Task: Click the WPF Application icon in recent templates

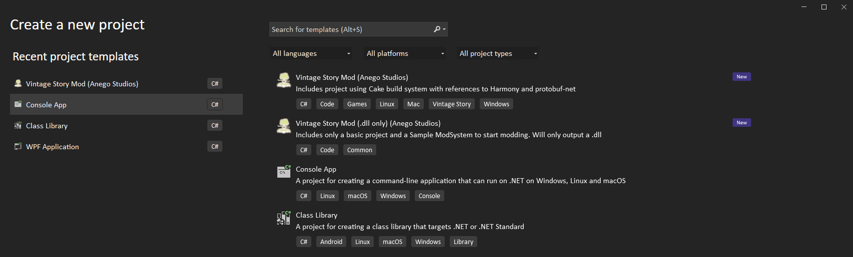Action: (x=18, y=146)
